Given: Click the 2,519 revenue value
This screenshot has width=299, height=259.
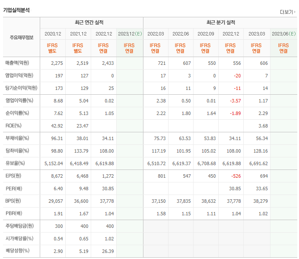Looking at the screenshot, I should pyautogui.click(x=83, y=63).
